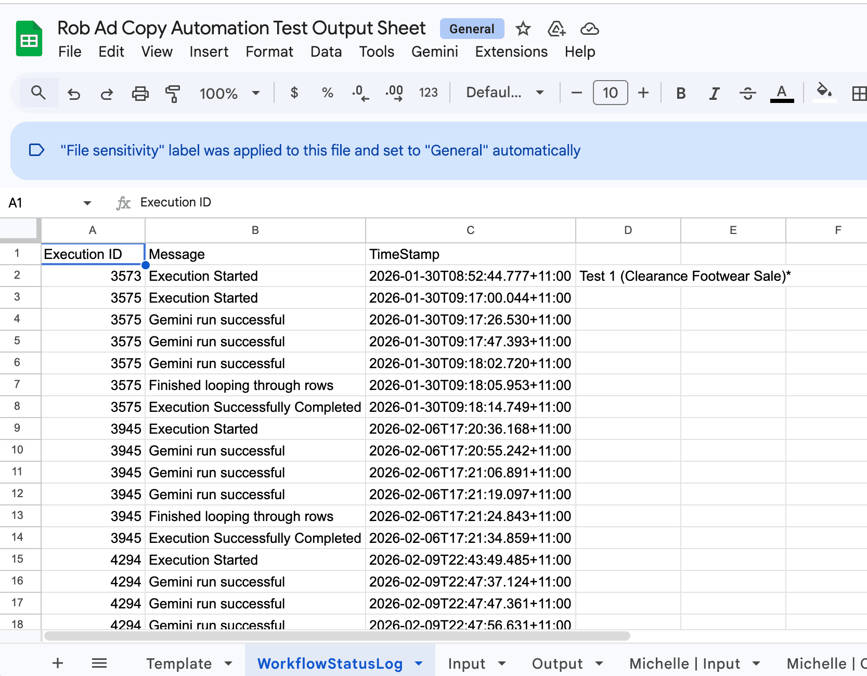
Task: Click the General sensitivity label badge
Action: [x=472, y=29]
